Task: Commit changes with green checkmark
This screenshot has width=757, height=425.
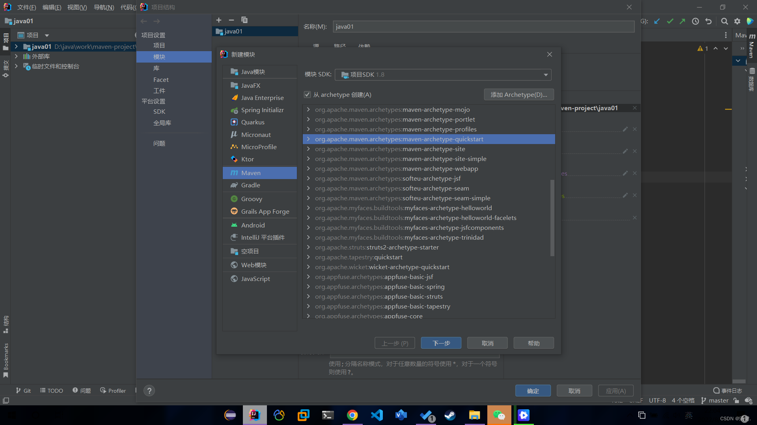Action: 670,21
